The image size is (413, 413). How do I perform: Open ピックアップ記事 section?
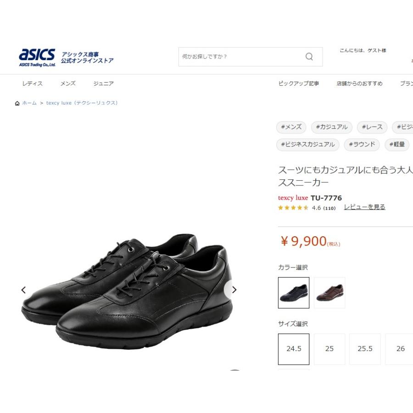299,84
